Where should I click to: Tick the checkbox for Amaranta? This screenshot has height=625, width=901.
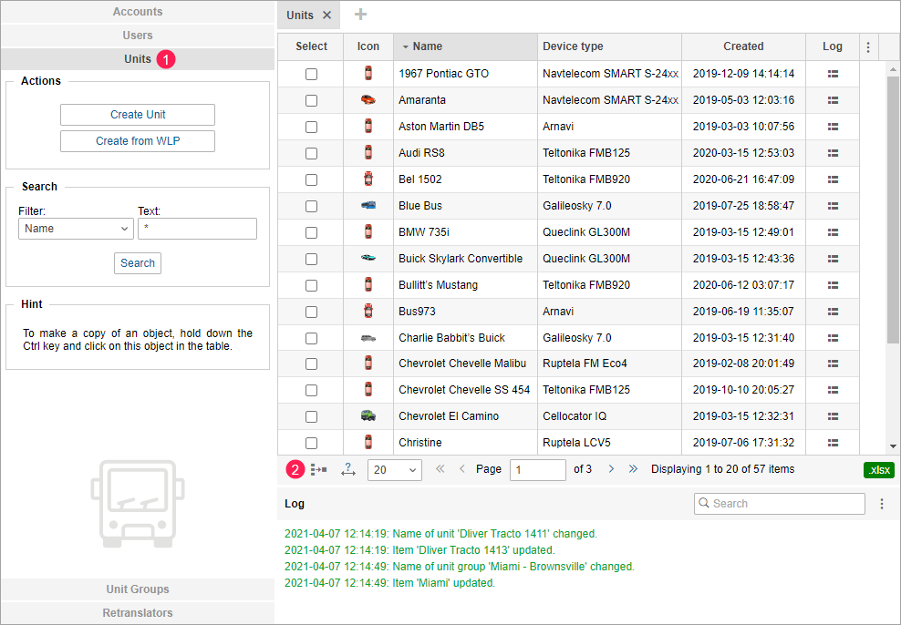point(311,100)
